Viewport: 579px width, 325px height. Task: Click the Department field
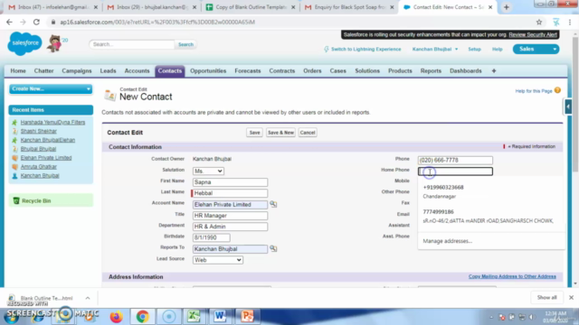(x=230, y=227)
